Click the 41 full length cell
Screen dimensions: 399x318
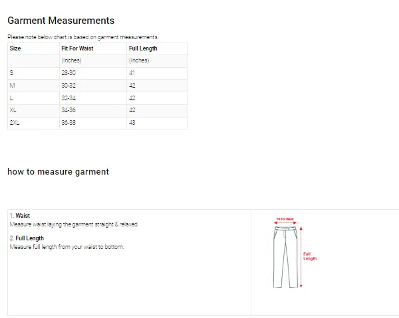132,73
